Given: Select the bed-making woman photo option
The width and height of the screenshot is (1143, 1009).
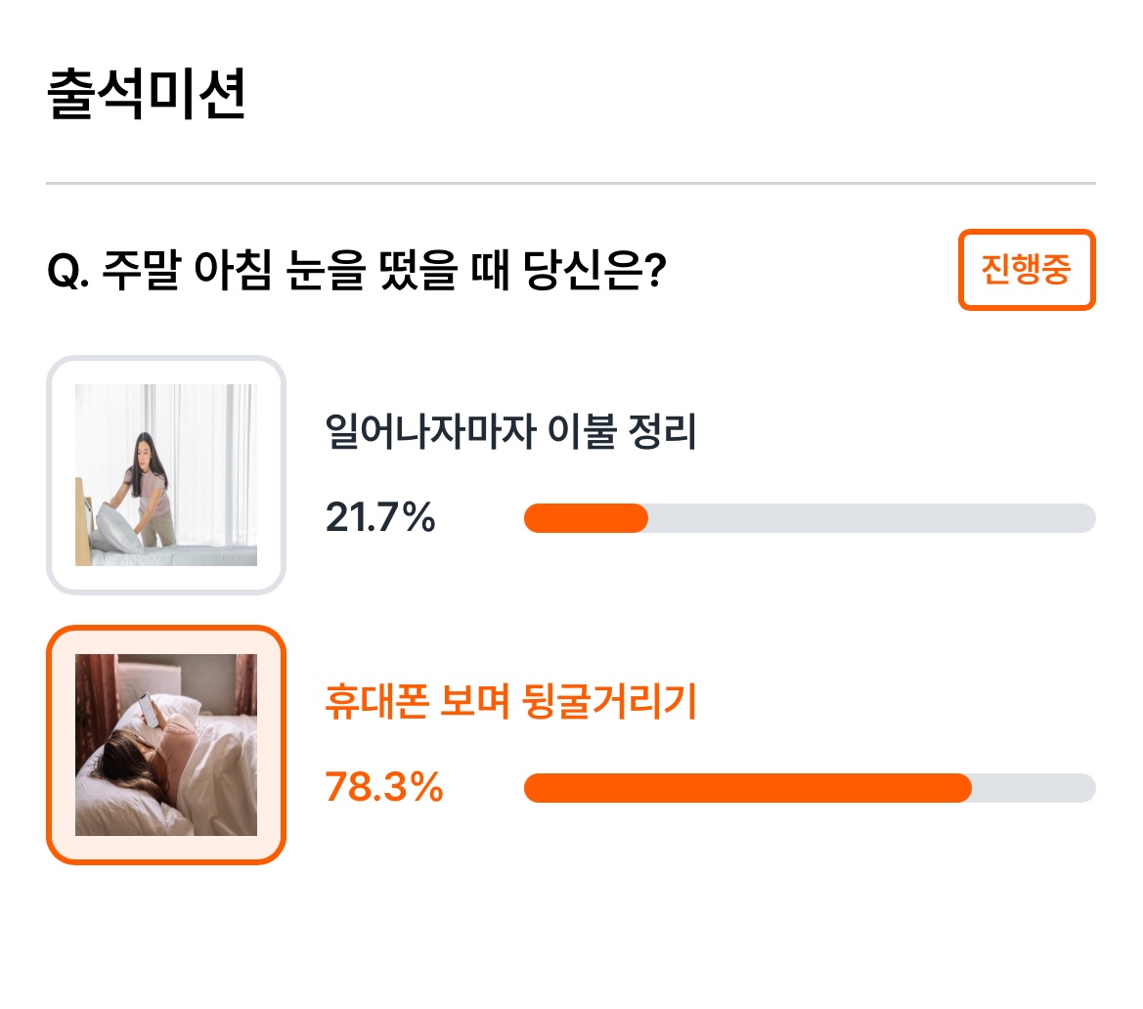Looking at the screenshot, I should [x=166, y=474].
